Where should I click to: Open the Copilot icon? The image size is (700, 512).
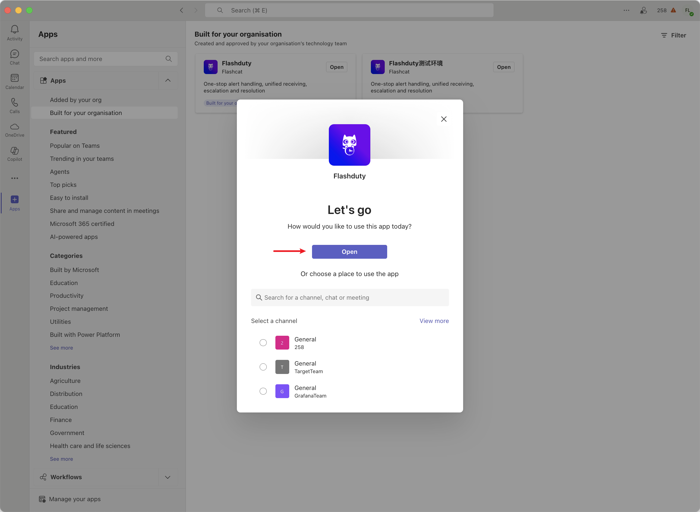15,151
